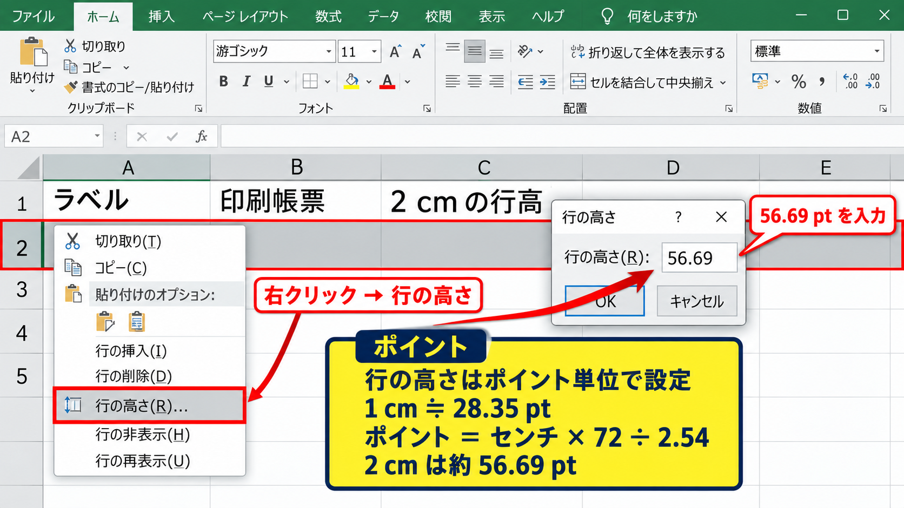Open the font name dropdown (游ゴシック)
This screenshot has height=508, width=904.
[x=328, y=52]
